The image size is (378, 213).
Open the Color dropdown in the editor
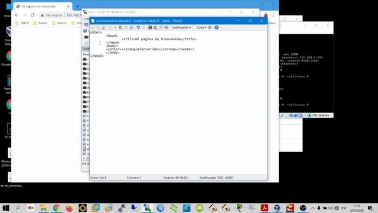pos(201,28)
